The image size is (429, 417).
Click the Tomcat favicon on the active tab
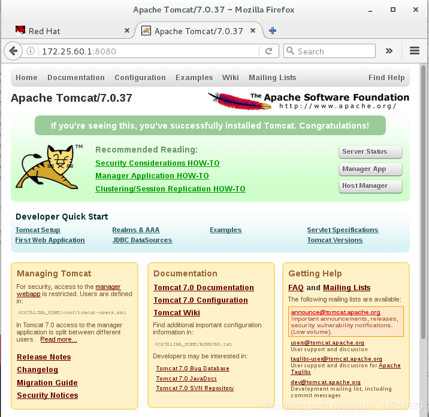[146, 31]
